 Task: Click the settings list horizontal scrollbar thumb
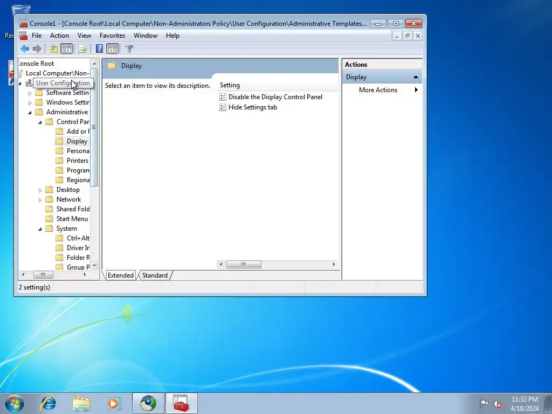tap(244, 264)
